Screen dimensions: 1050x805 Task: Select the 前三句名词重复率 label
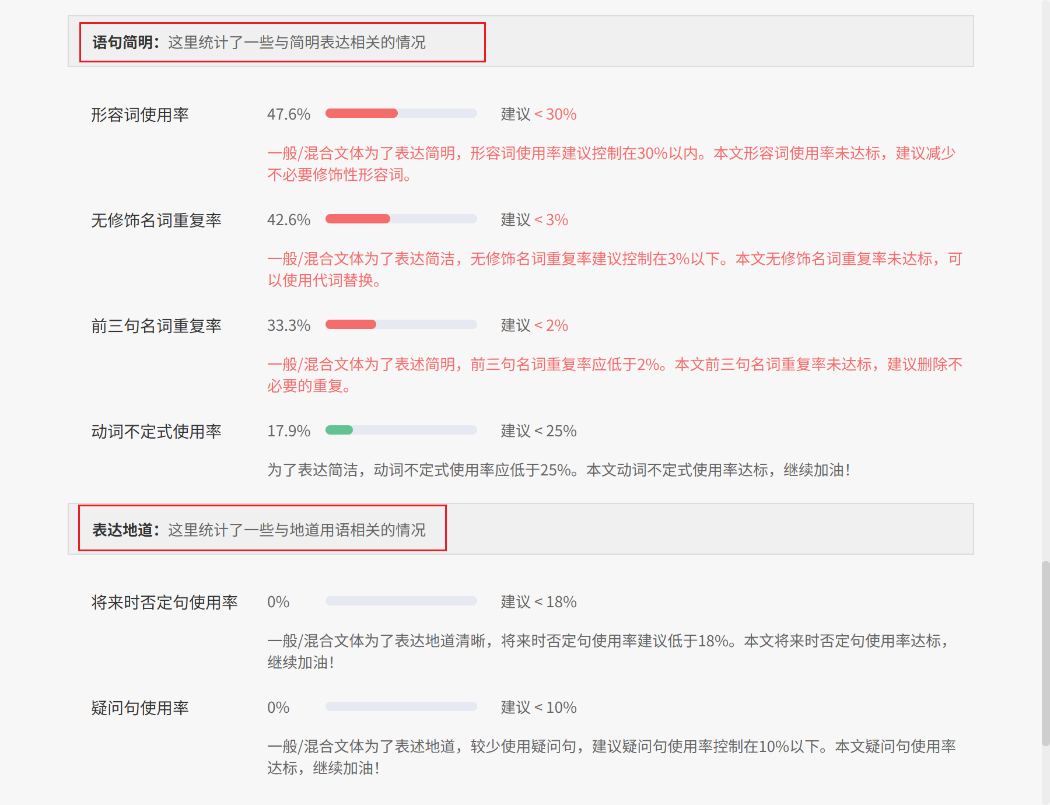pyautogui.click(x=156, y=326)
